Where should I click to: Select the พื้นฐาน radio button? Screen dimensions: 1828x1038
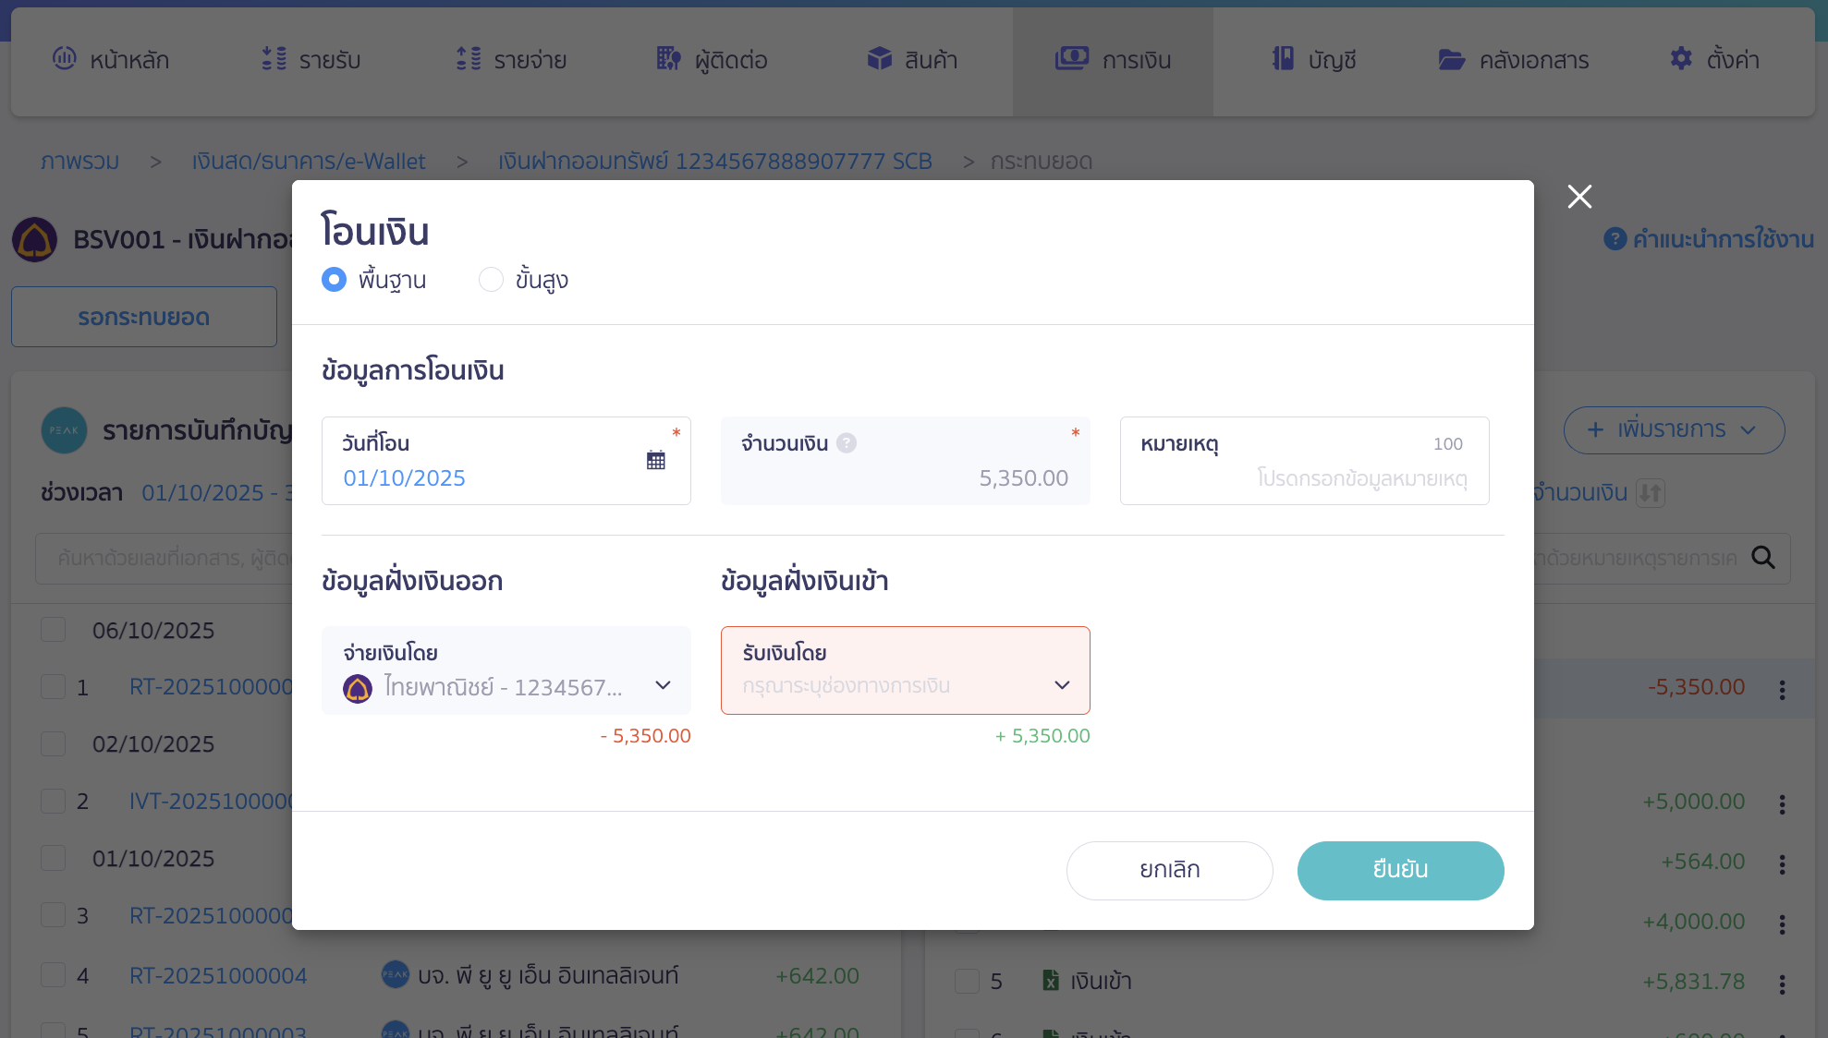[334, 279]
